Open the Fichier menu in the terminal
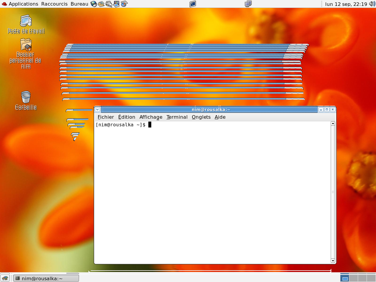This screenshot has height=282, width=376. [x=106, y=117]
